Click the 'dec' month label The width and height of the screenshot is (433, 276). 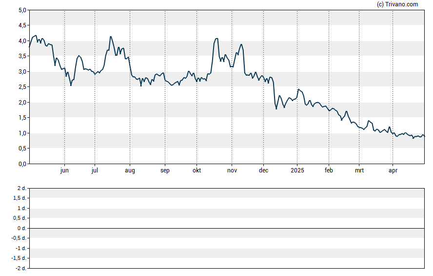[x=263, y=170]
